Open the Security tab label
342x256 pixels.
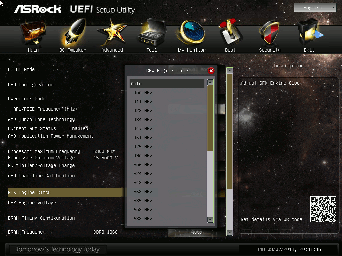[270, 50]
